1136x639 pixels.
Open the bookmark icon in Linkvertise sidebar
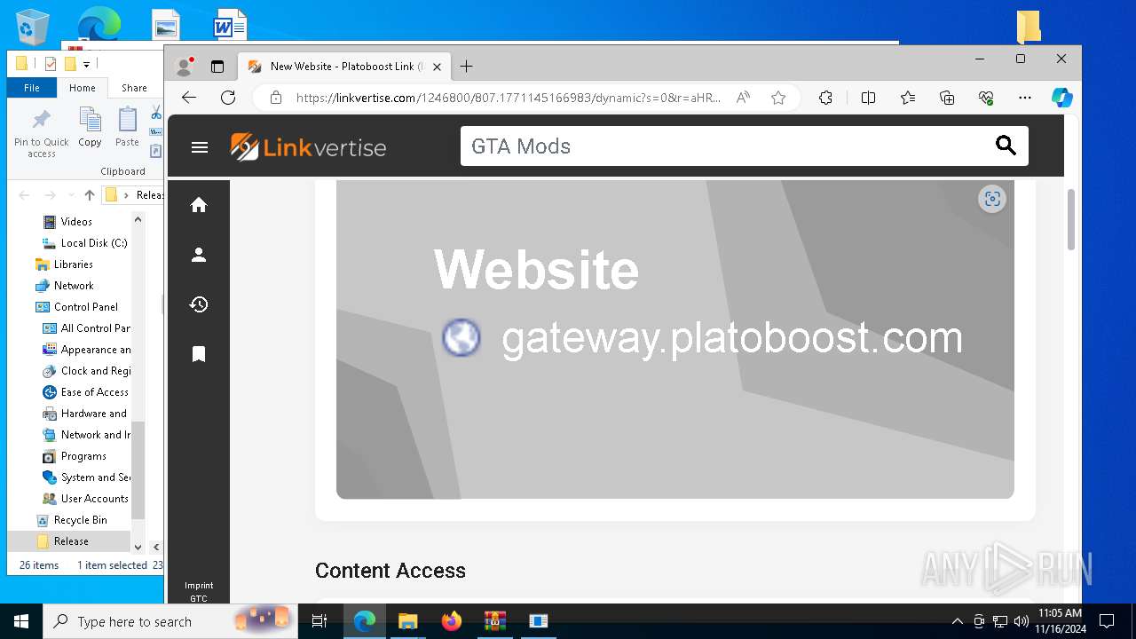click(199, 354)
